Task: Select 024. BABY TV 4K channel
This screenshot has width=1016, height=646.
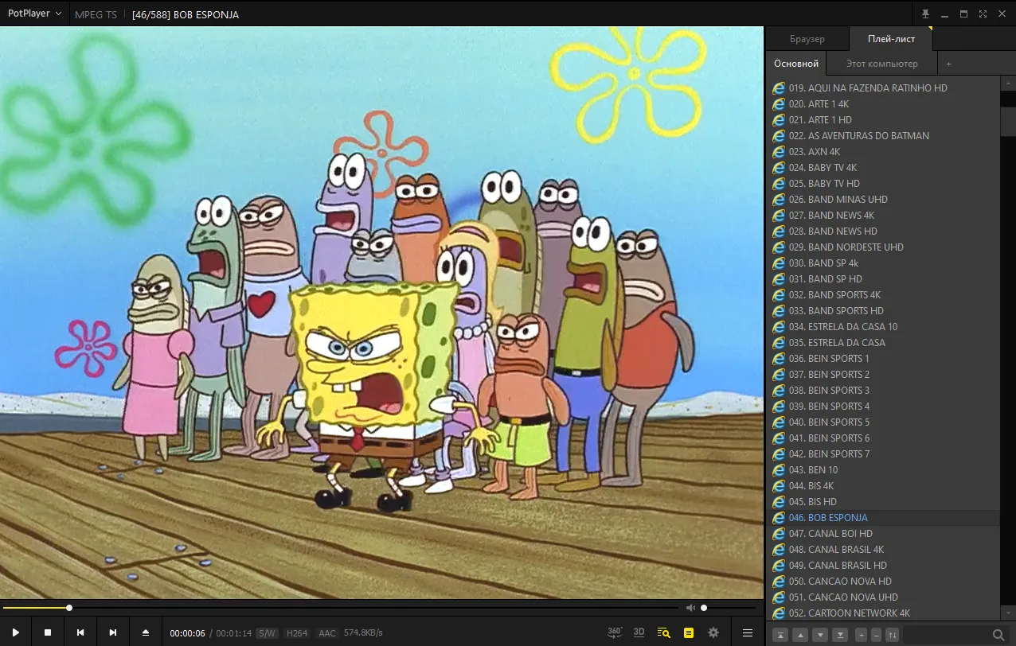Action: tap(882, 168)
